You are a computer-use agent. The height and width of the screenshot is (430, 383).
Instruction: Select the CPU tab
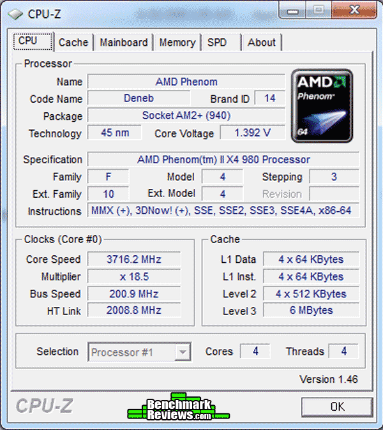pos(33,41)
